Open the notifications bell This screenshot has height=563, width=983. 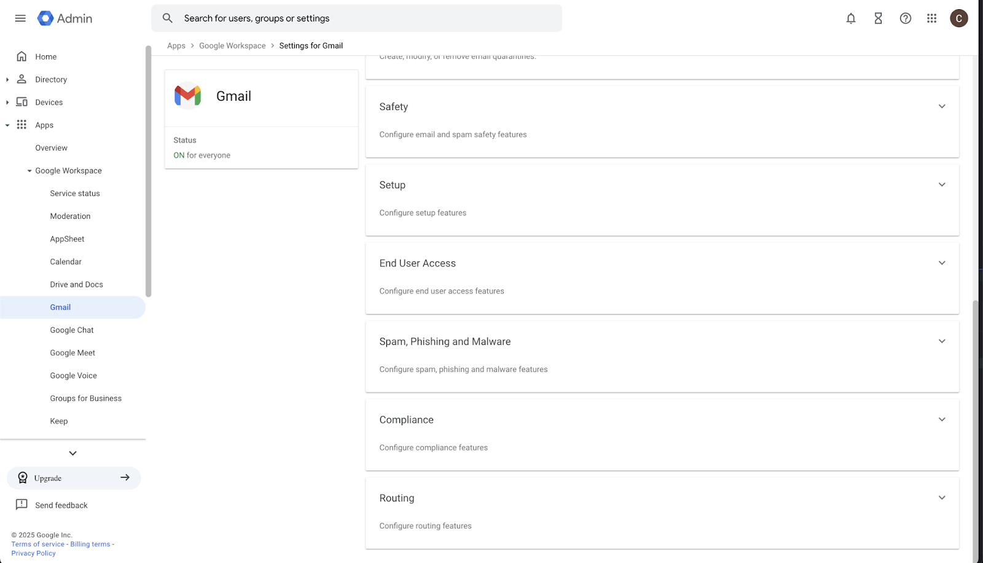pos(851,18)
